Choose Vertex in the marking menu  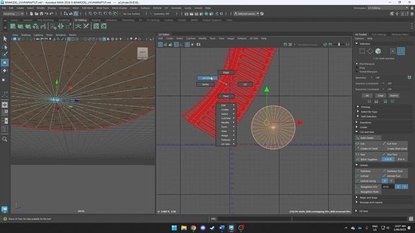(206, 84)
